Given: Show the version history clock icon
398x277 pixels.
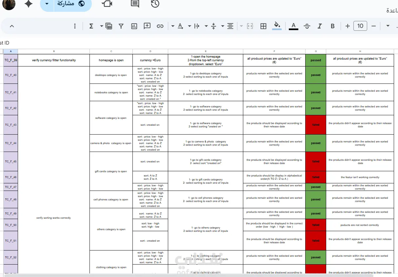Looking at the screenshot, I should (x=155, y=4).
